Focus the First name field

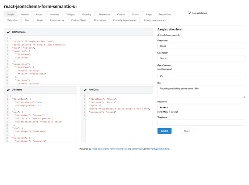(201, 46)
